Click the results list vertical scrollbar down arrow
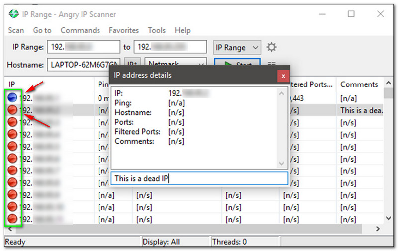 tap(388, 218)
